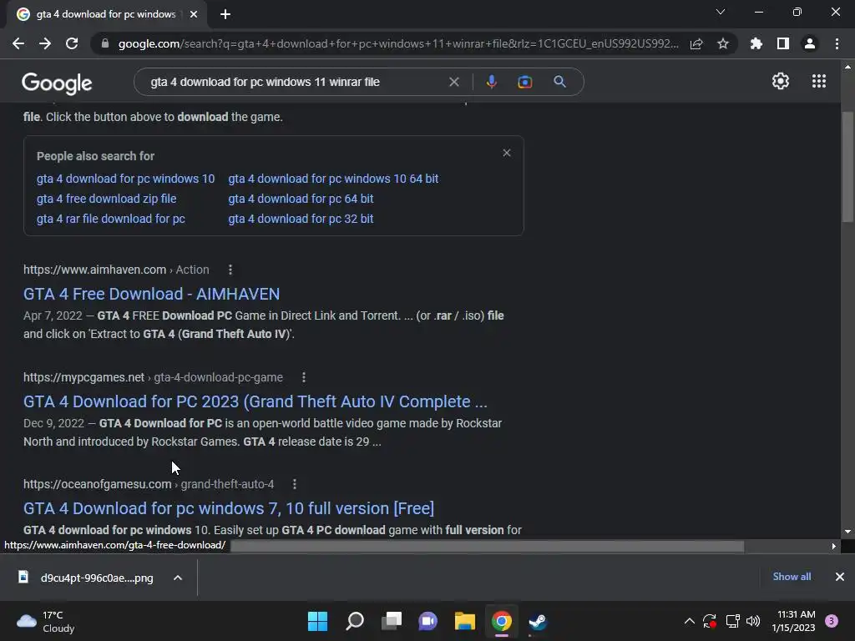Open the Chrome three-dot menu
This screenshot has width=855, height=641.
[837, 43]
